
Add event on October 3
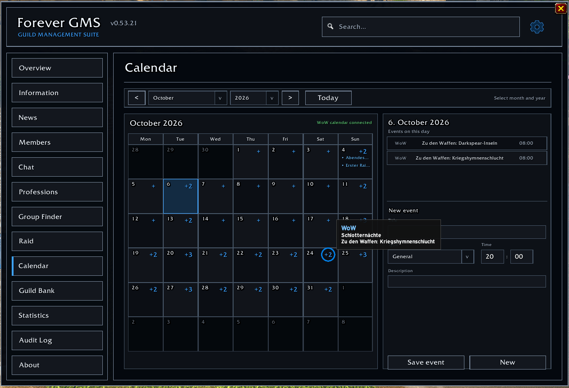(328, 151)
